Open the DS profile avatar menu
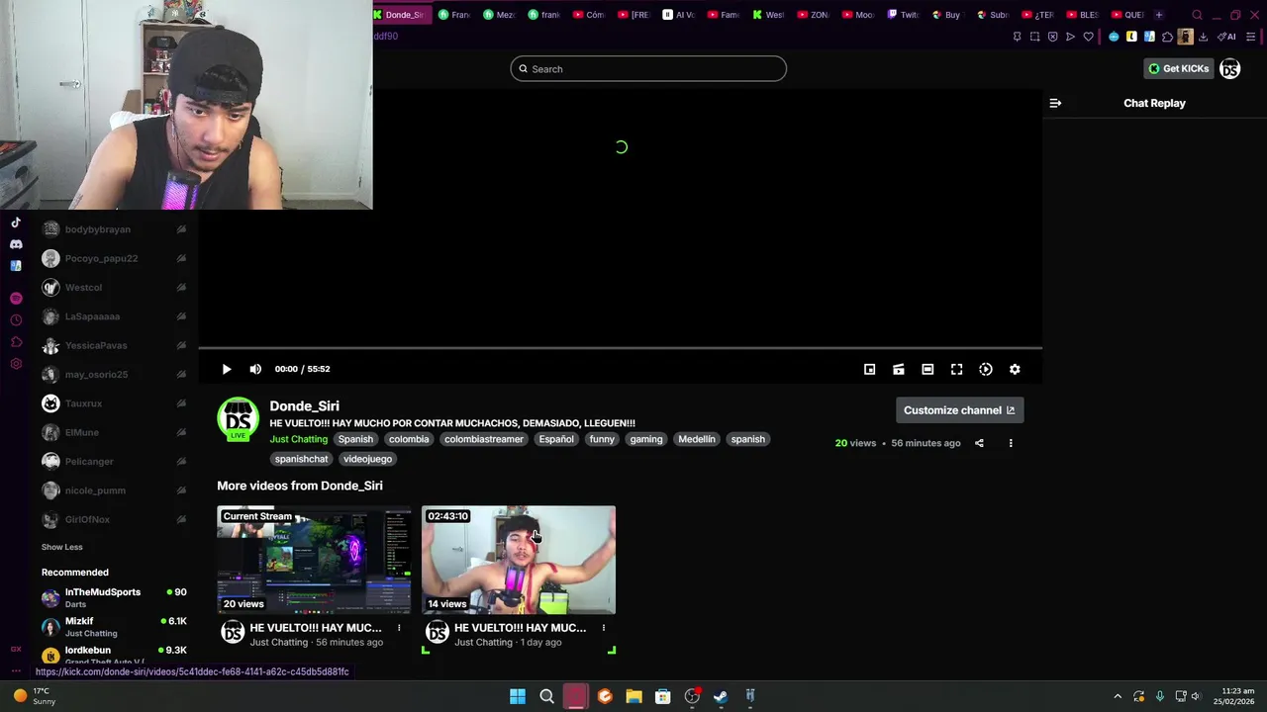 pos(1230,68)
